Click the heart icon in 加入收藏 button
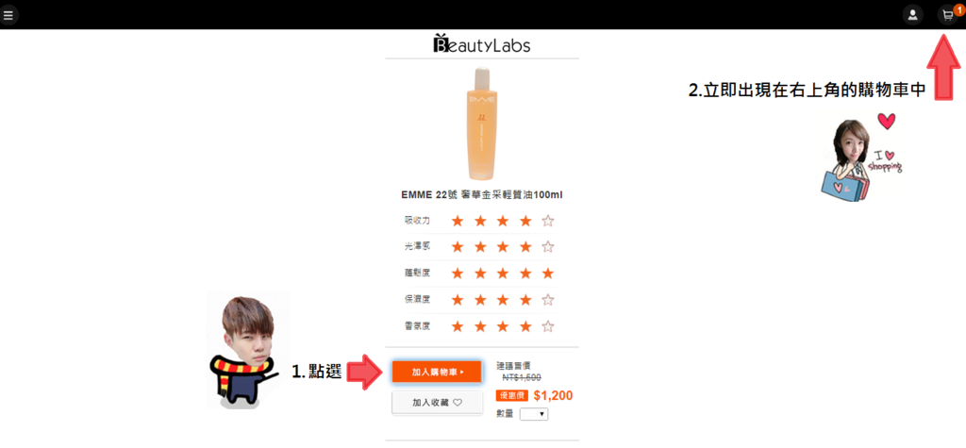The height and width of the screenshot is (448, 966). coord(458,403)
